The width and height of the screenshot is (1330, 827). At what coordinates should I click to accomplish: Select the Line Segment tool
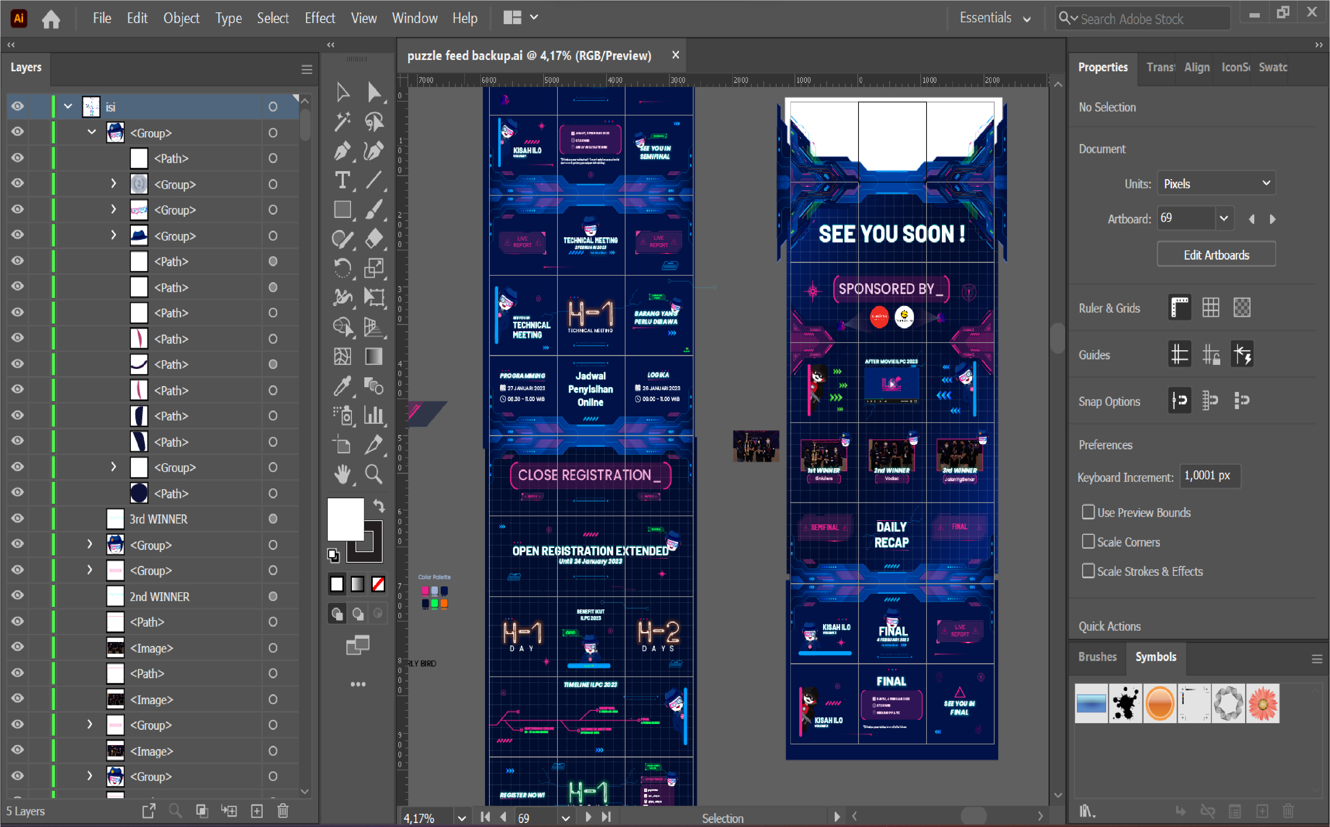tap(374, 181)
